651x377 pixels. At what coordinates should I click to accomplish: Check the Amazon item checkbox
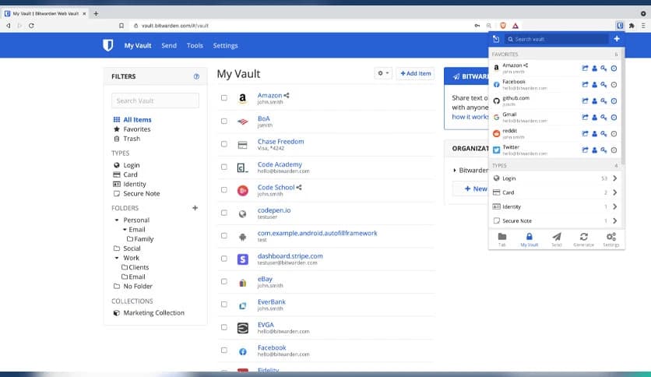click(x=224, y=98)
